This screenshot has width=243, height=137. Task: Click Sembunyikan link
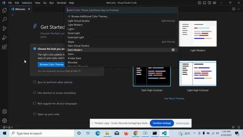(x=182, y=123)
